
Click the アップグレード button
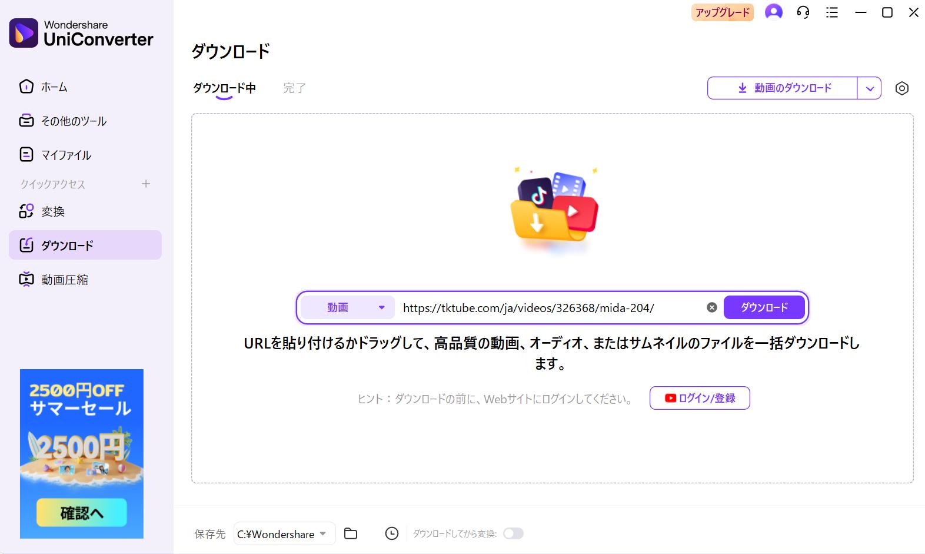[723, 12]
